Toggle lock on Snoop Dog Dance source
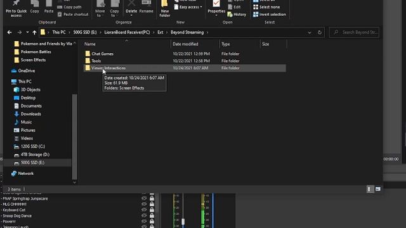Screen dimensions: 406x228 coord(152,215)
